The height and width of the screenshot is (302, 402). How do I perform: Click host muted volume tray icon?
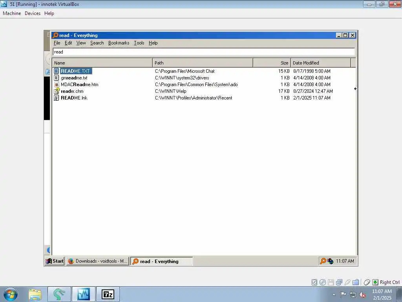362,295
